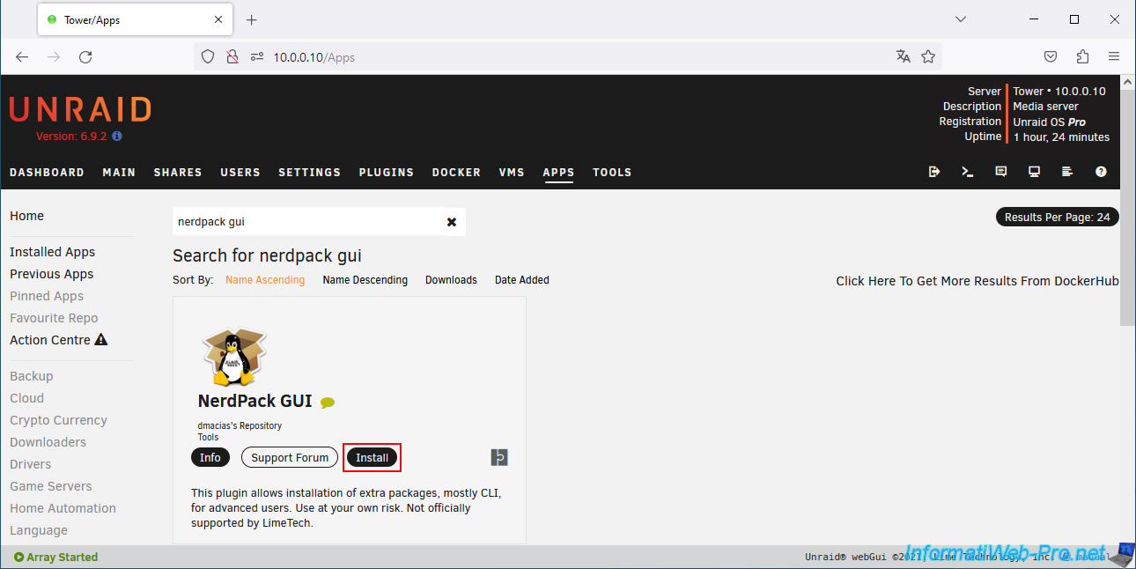Screen dimensions: 1136x569
Task: Open the Unraid log icon
Action: 1067,172
